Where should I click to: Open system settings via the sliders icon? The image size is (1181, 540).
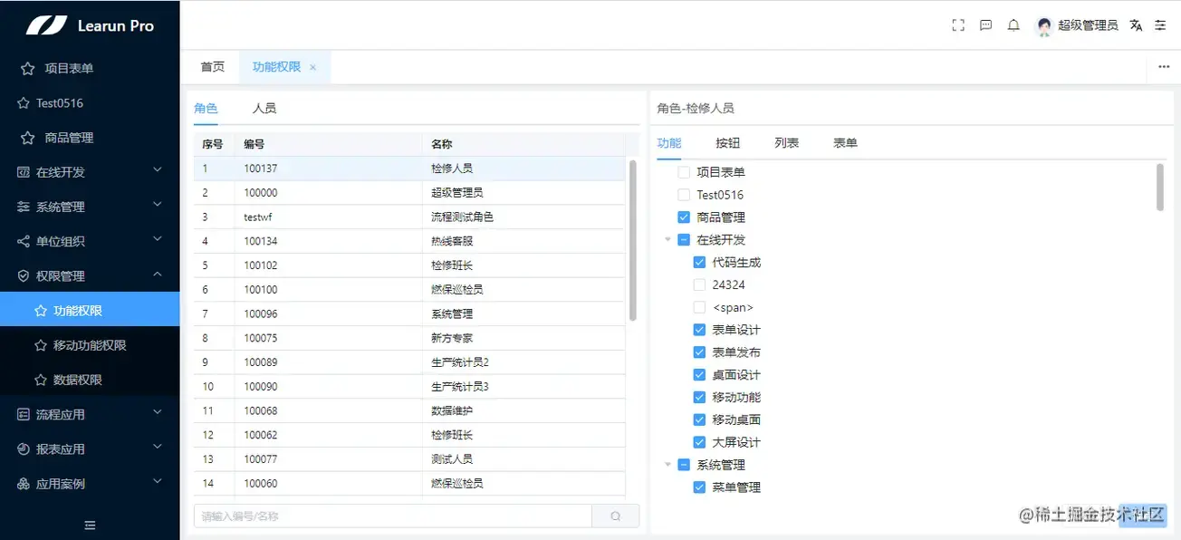1161,25
